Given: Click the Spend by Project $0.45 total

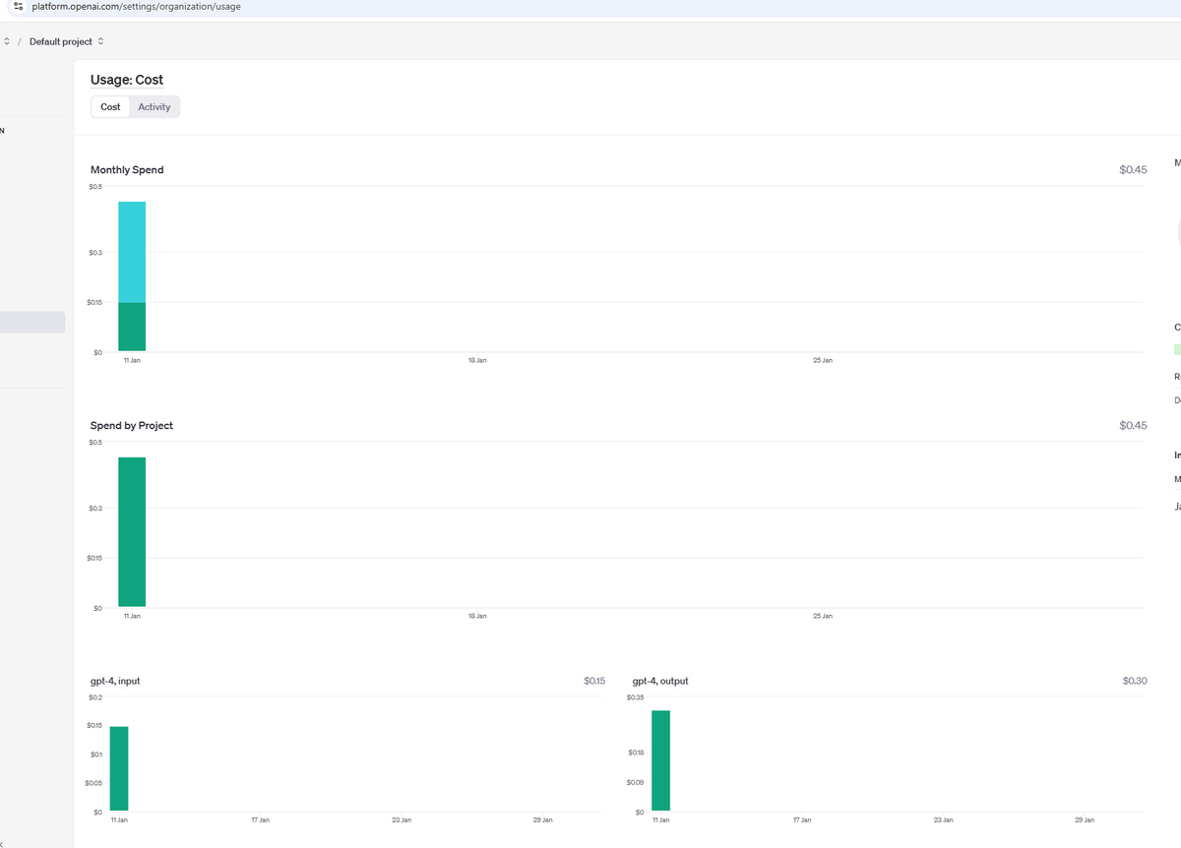Looking at the screenshot, I should pos(1133,426).
